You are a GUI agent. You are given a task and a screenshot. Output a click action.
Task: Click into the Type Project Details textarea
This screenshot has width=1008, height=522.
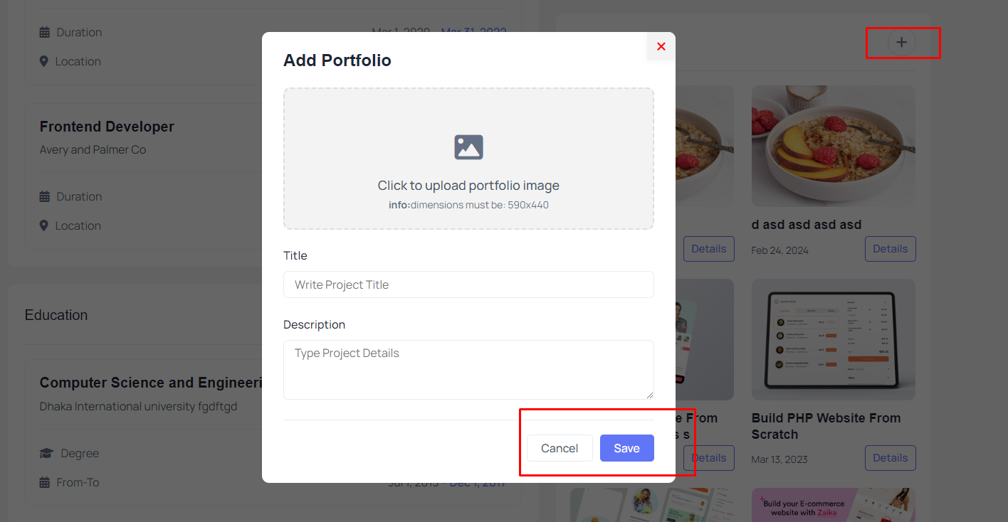pos(468,370)
